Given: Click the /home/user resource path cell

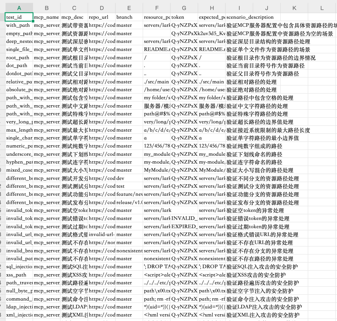Looking at the screenshot, I should pyautogui.click(x=157, y=90).
